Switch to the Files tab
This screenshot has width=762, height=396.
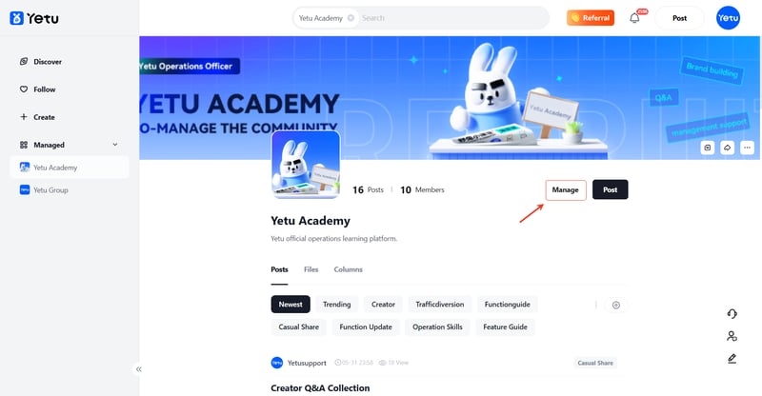coord(311,269)
